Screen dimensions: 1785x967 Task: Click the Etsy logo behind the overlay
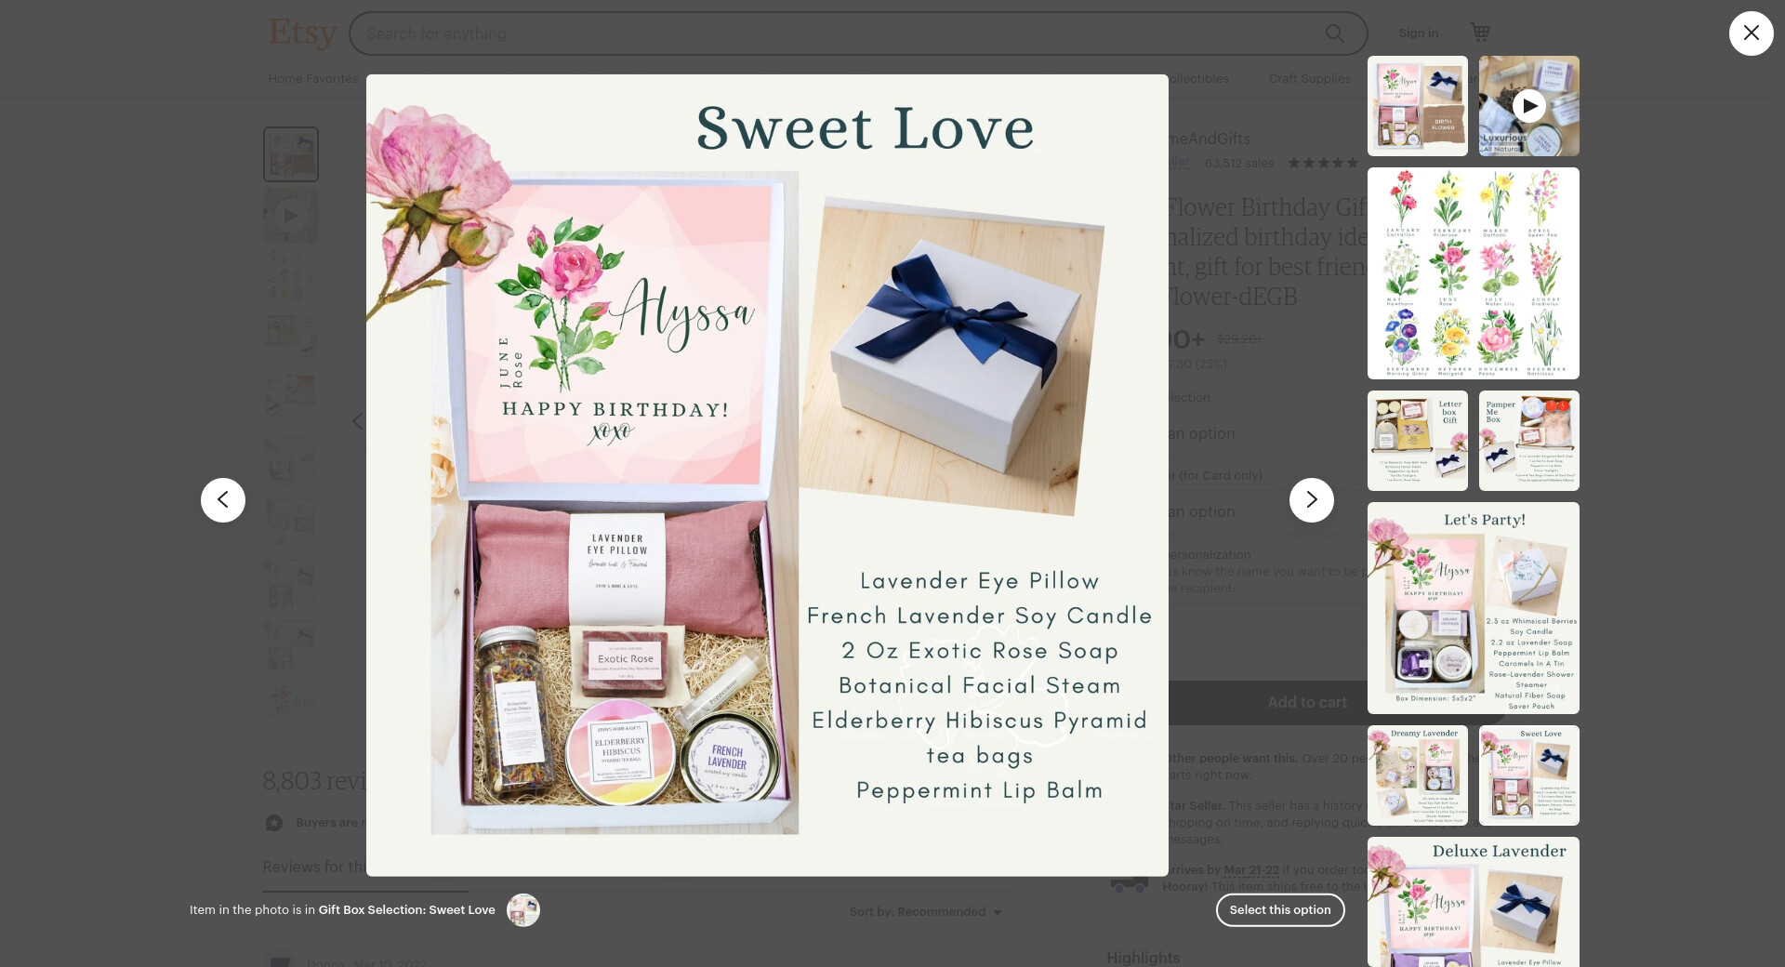click(x=302, y=33)
